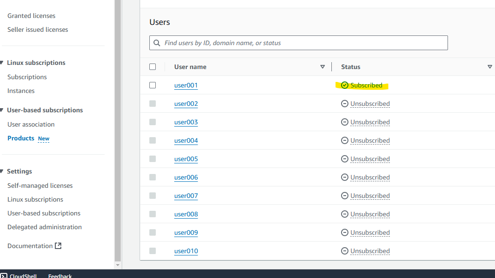Screen dimensions: 495x278
Task: Click the sidebar vertical scrollbar
Action: tap(118, 131)
